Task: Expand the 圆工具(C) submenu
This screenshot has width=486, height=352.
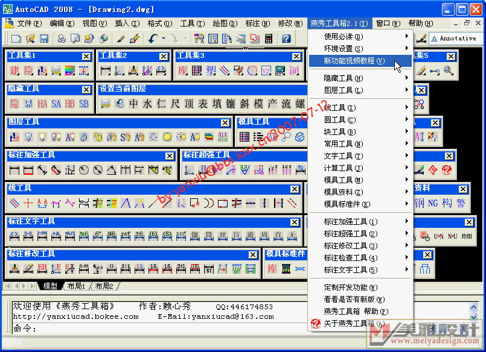Action: (x=361, y=120)
